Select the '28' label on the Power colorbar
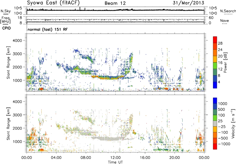Viewport: 236px width, 164px height. [x=220, y=43]
